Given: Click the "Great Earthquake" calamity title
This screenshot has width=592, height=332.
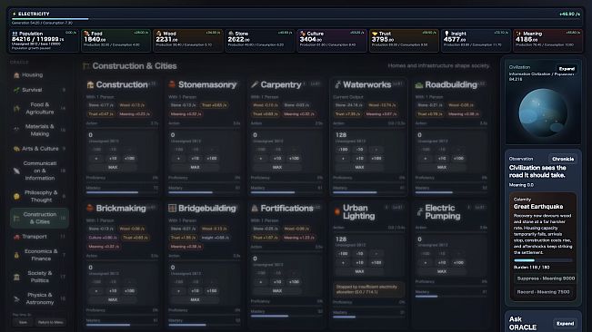Looking at the screenshot, I should [x=538, y=207].
